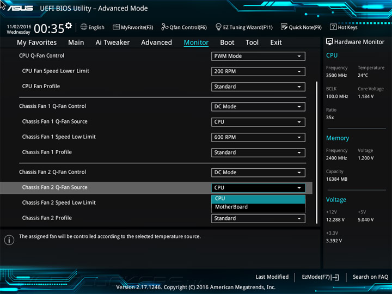The image size is (392, 294).
Task: Select the Chassis Fan 2 Profile label
Action: [47, 218]
